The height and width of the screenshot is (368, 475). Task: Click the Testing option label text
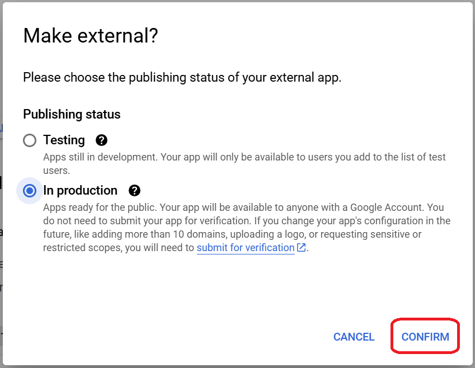[x=64, y=140]
